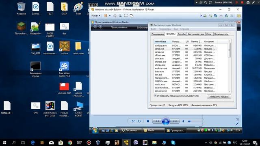Image resolution: width=260 pixels, height=146 pixels.
Task: Switch Media Player to compact mode
Action: (237, 124)
